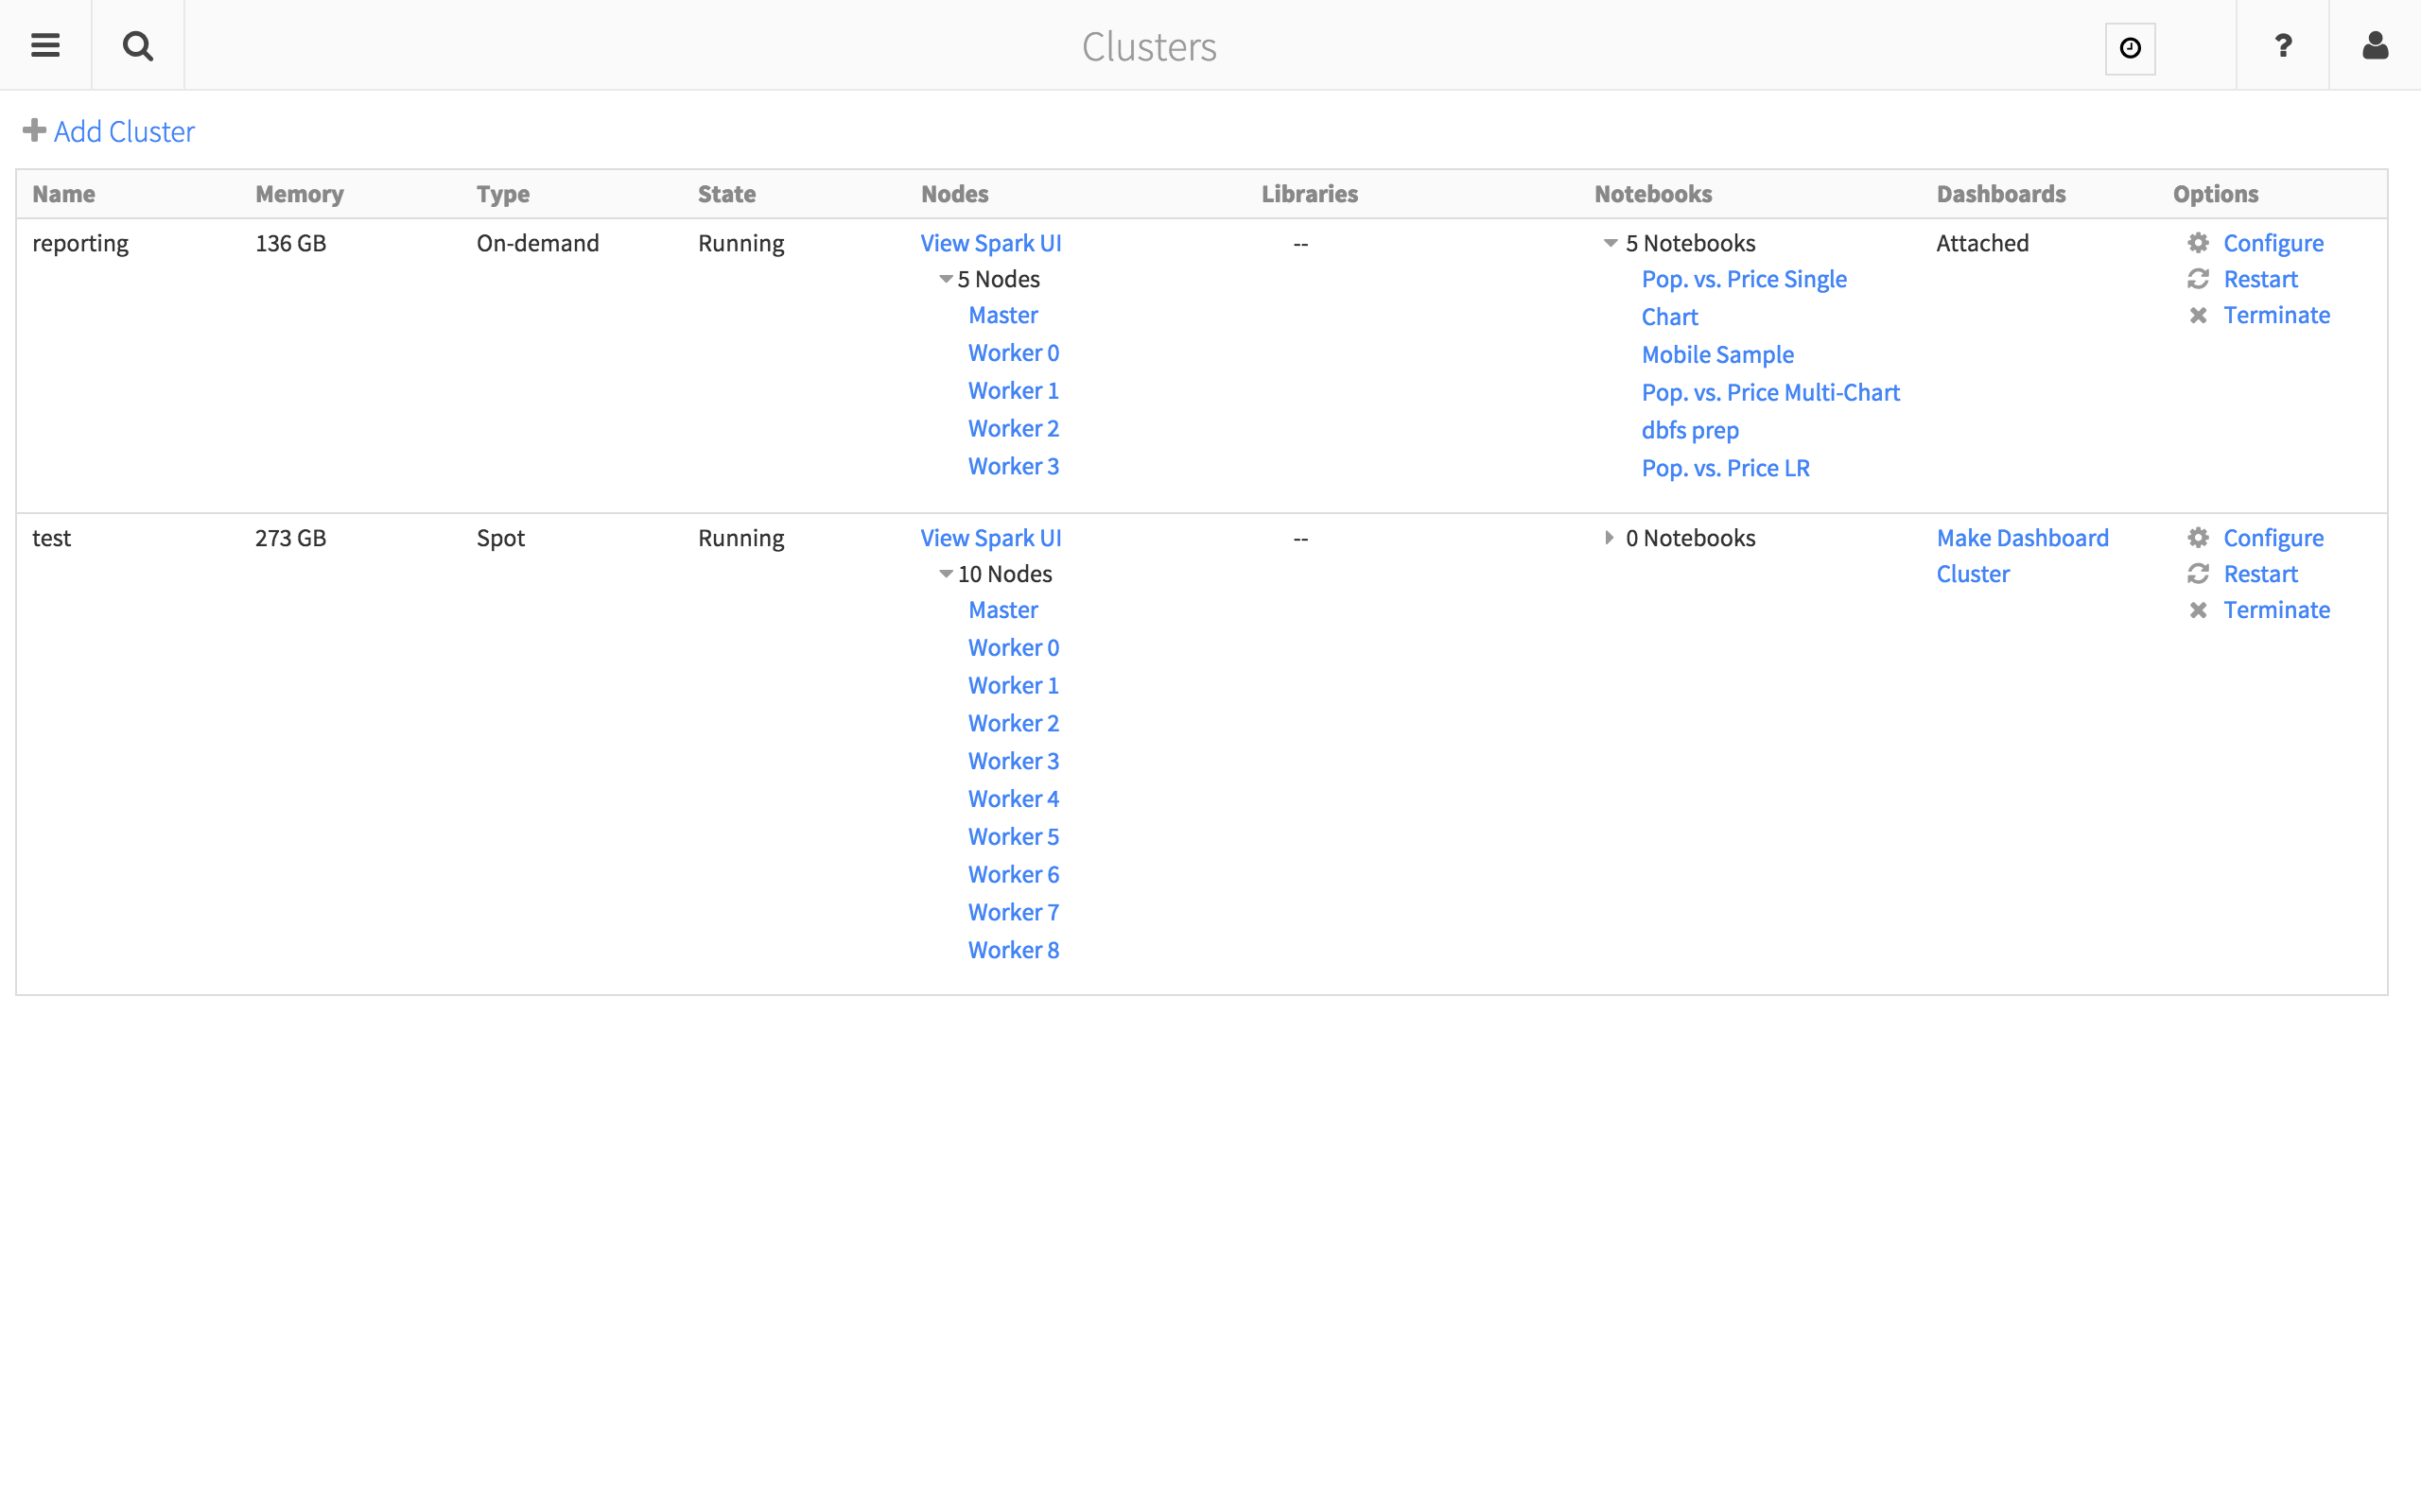Open Worker 8 node of test cluster
This screenshot has height=1512, width=2421.
point(1013,950)
